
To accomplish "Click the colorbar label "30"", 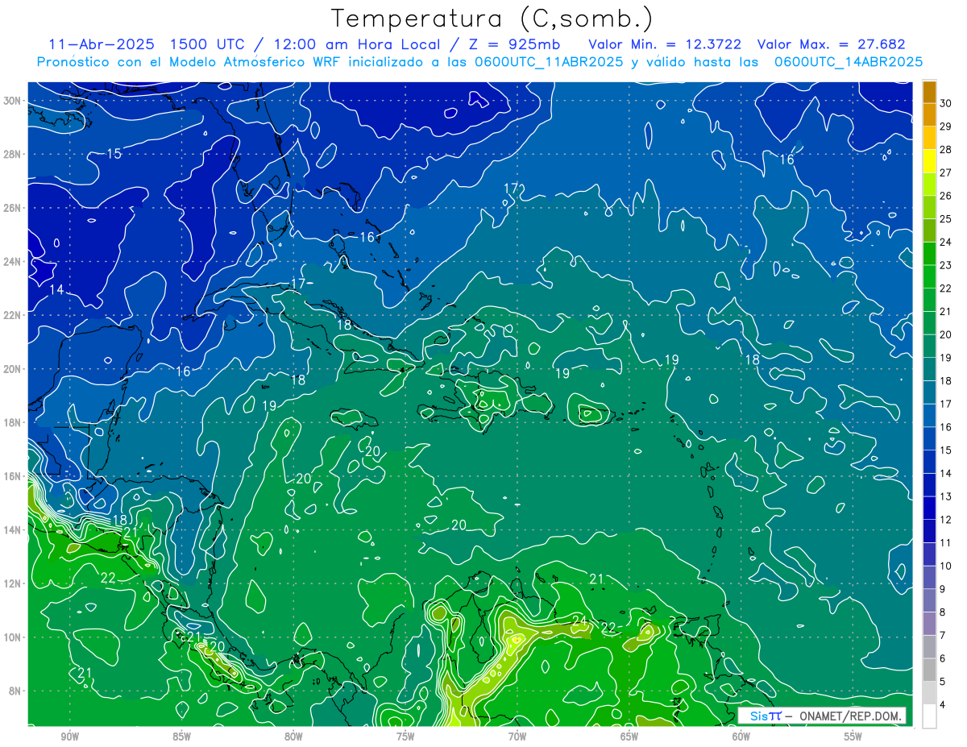I will click(946, 103).
